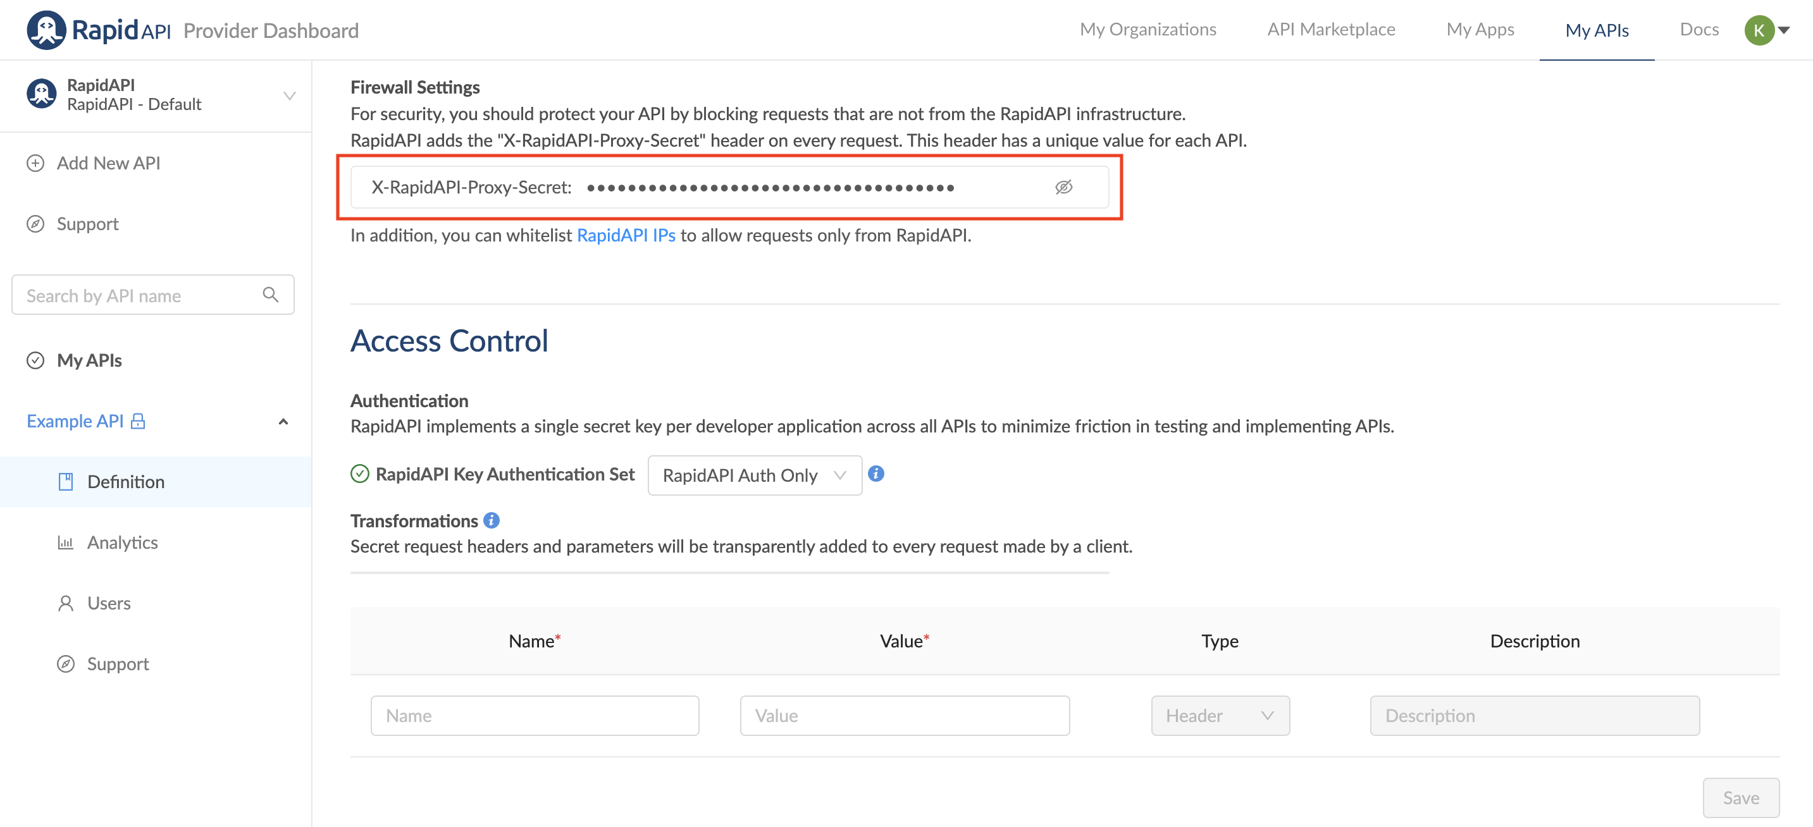Image resolution: width=1813 pixels, height=827 pixels.
Task: Open the top Support sidebar link
Action: click(87, 224)
